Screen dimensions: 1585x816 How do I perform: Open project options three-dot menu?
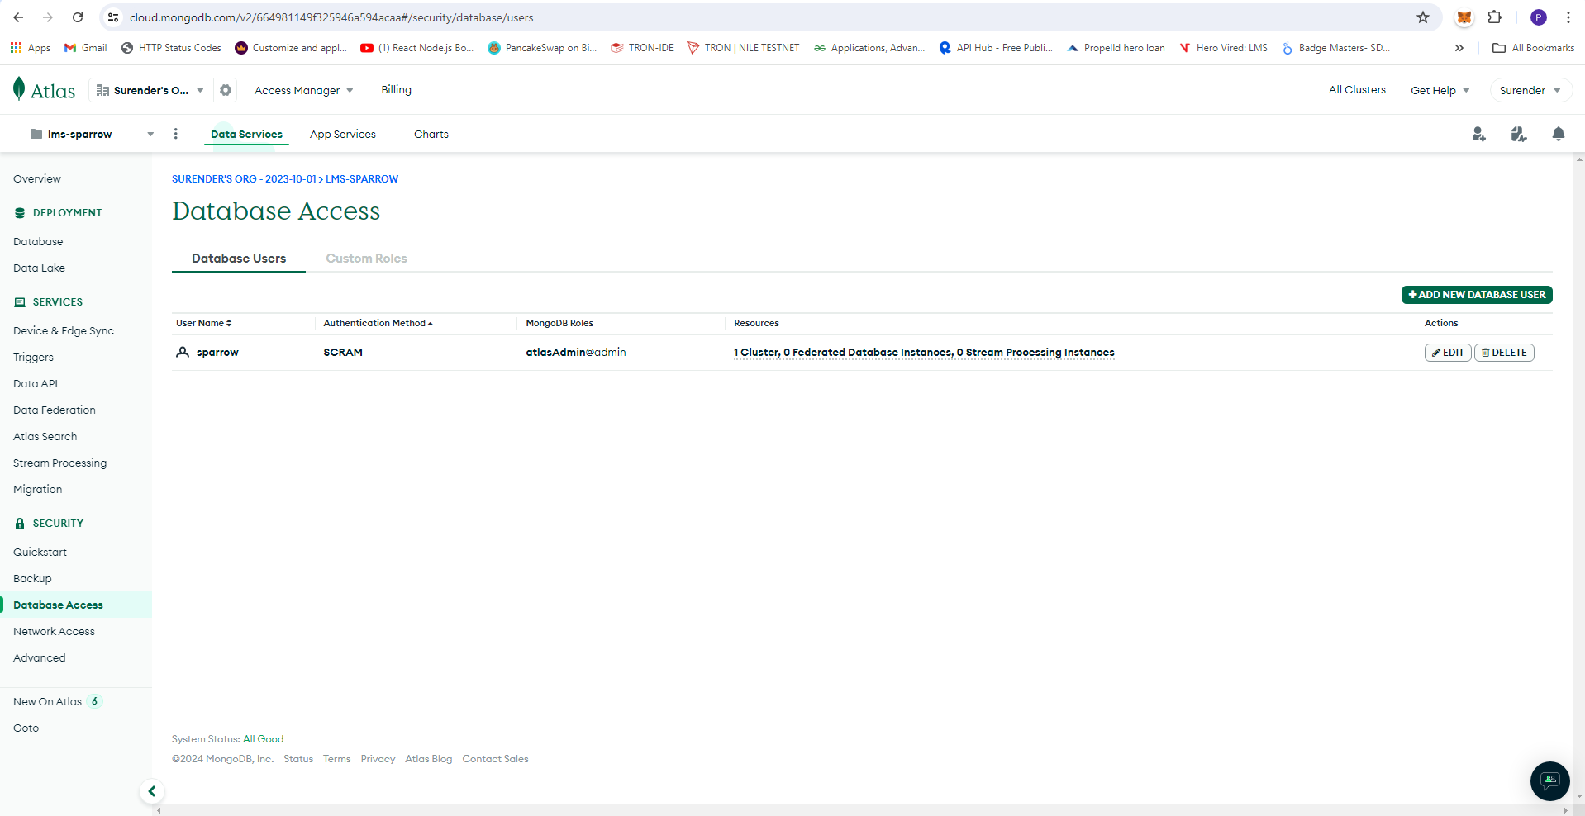[x=175, y=134]
